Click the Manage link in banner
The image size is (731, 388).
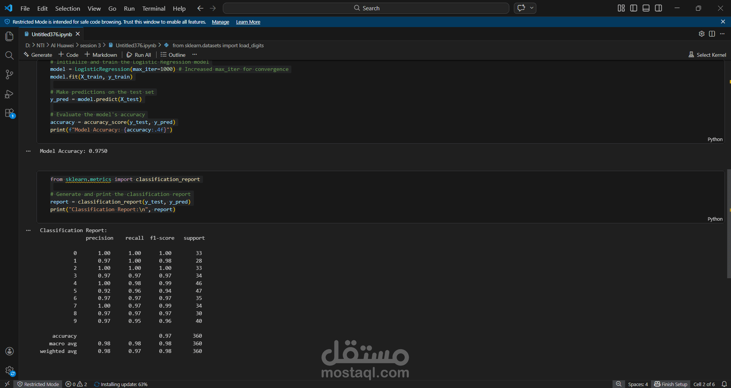click(221, 22)
